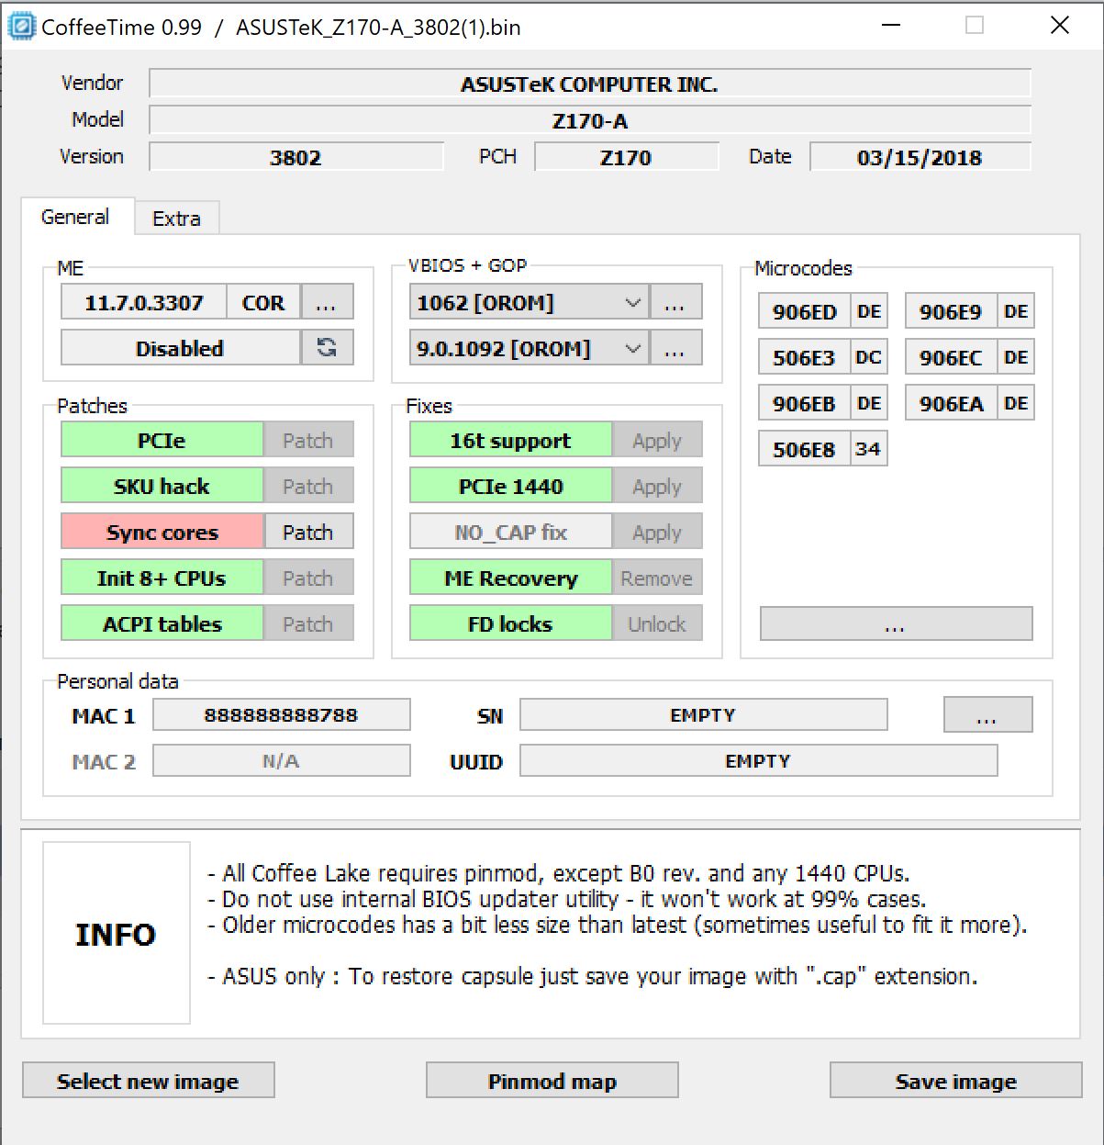Open the VBIOS 1062 ellipsis button
Screen dimensions: 1104x1145
pyautogui.click(x=675, y=302)
